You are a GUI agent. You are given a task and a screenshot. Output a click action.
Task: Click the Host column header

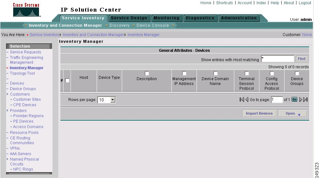[x=84, y=78]
